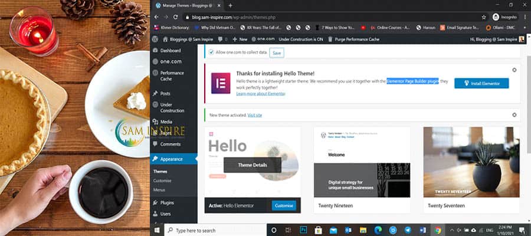Select the Twenty Nineteen theme thumbnail

[362, 162]
